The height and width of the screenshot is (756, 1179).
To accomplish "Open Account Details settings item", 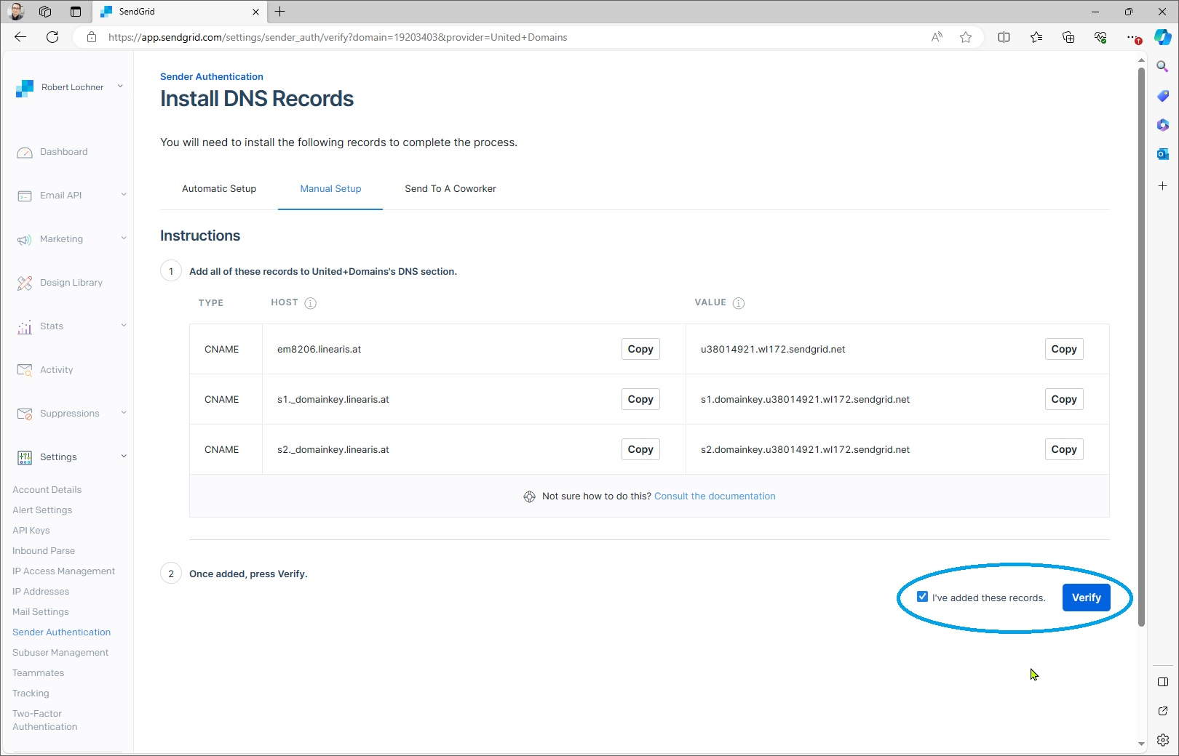I will click(47, 490).
